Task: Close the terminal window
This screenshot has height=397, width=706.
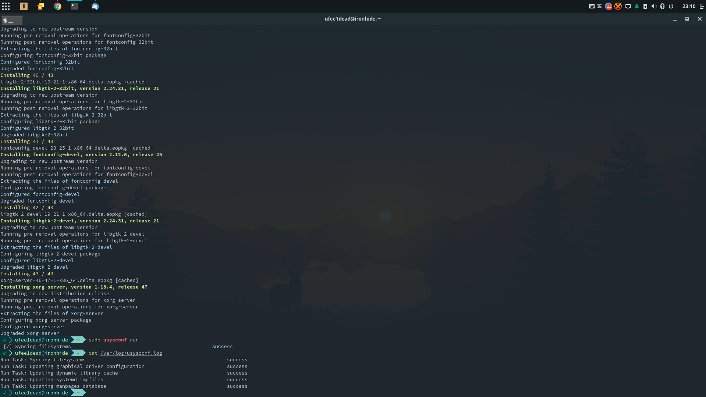Action: tap(700, 19)
